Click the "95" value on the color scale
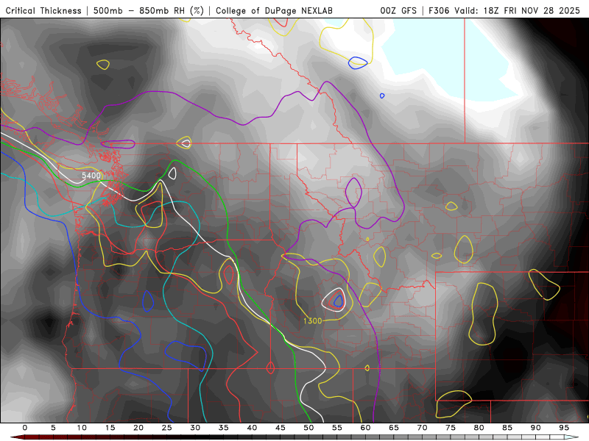Image resolution: width=589 pixels, height=441 pixels. [x=564, y=428]
